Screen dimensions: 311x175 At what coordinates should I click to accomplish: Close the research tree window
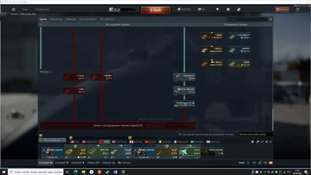(x=271, y=19)
